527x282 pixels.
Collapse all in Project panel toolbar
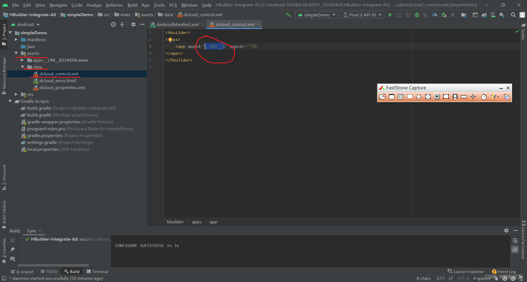(122, 24)
